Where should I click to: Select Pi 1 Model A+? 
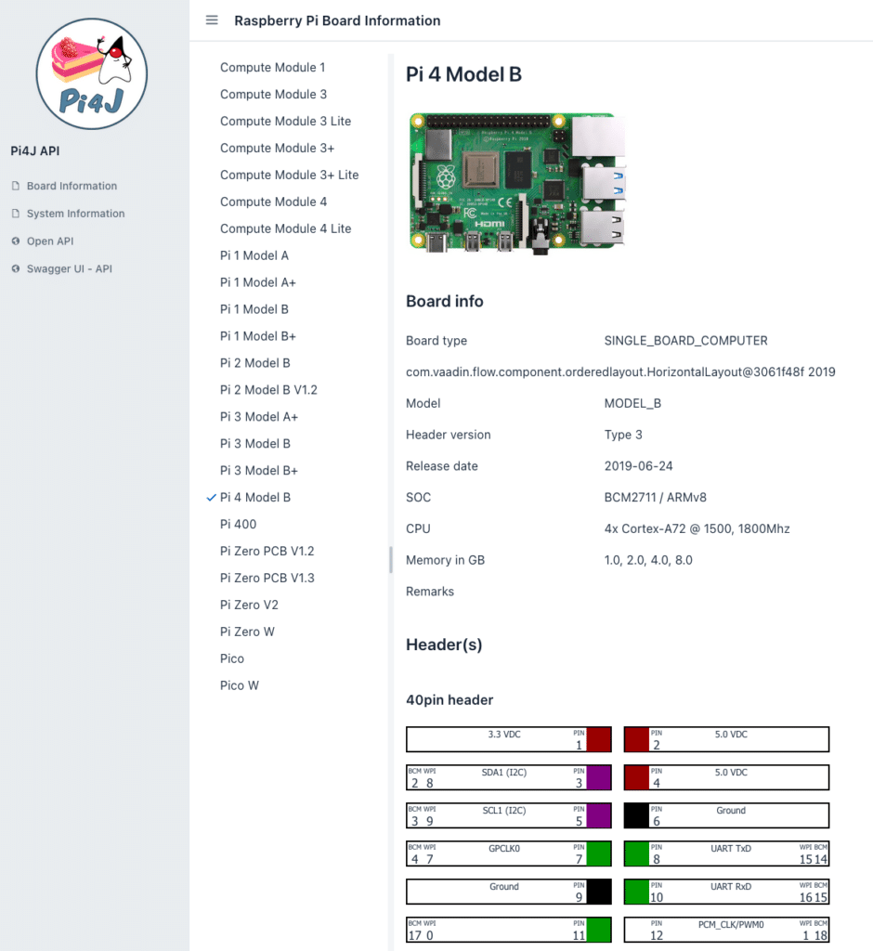[x=258, y=282]
